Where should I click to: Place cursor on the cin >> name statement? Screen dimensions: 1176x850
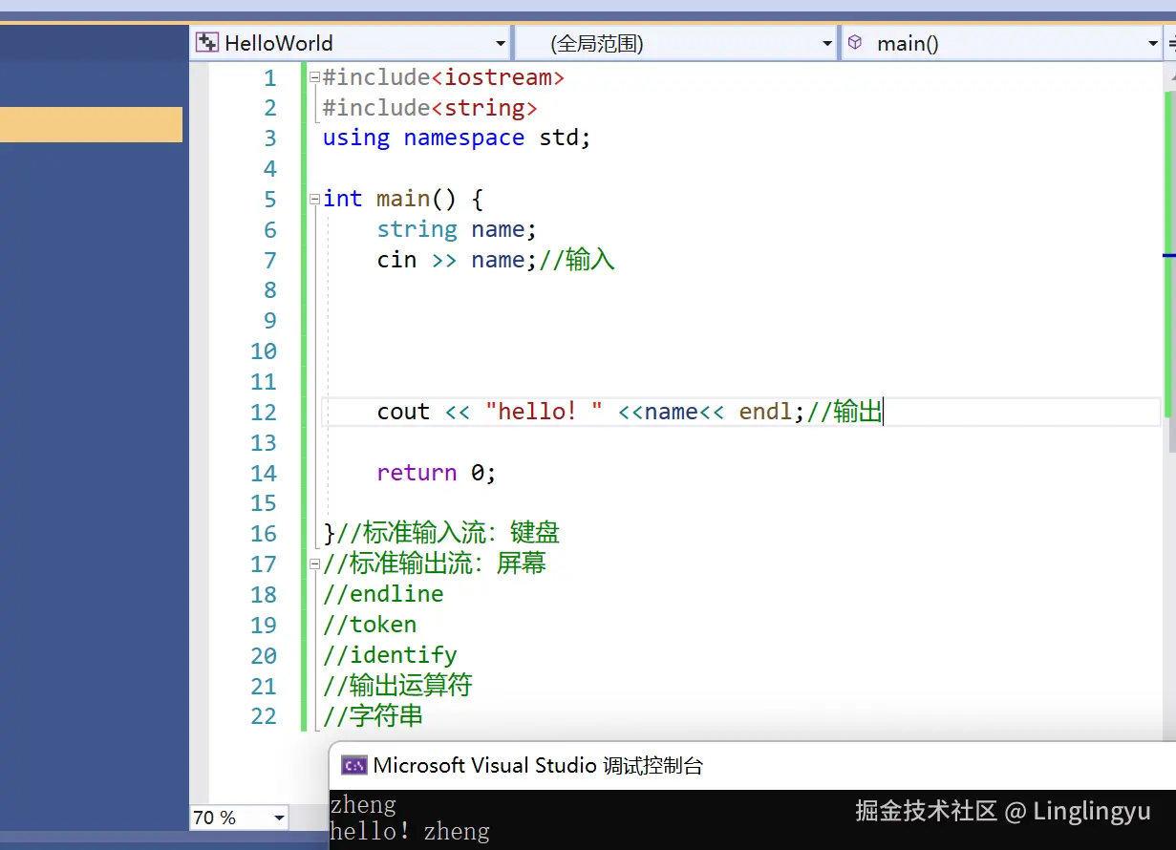tap(449, 260)
